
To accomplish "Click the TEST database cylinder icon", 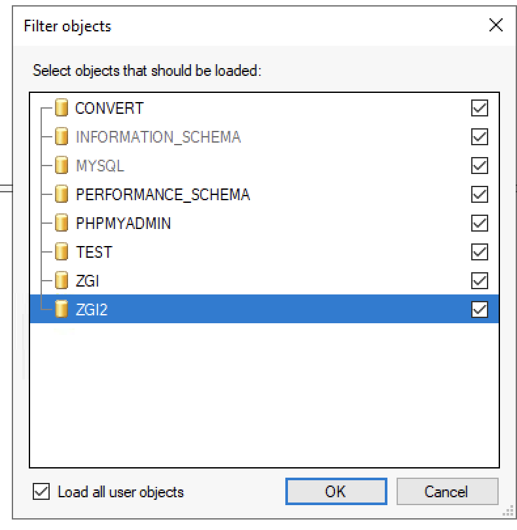I will tap(62, 252).
